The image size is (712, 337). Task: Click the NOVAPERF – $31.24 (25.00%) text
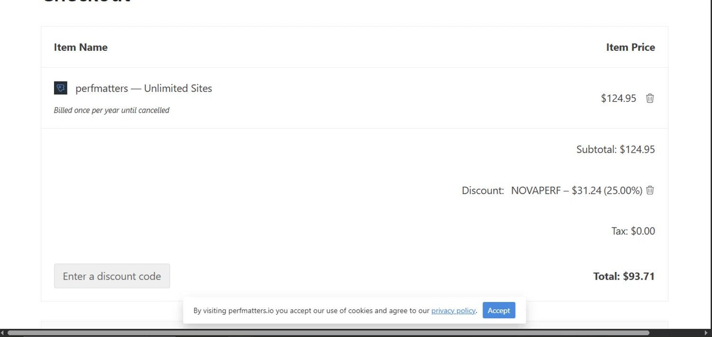click(577, 191)
